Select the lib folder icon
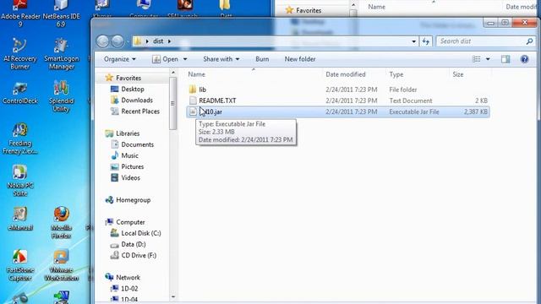This screenshot has width=541, height=304. click(193, 90)
